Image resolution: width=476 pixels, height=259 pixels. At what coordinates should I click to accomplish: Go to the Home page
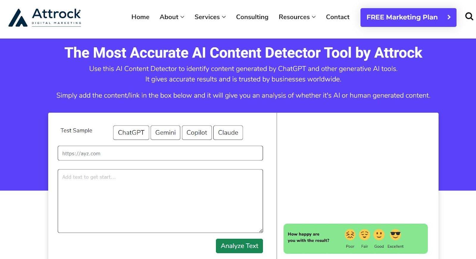(140, 17)
